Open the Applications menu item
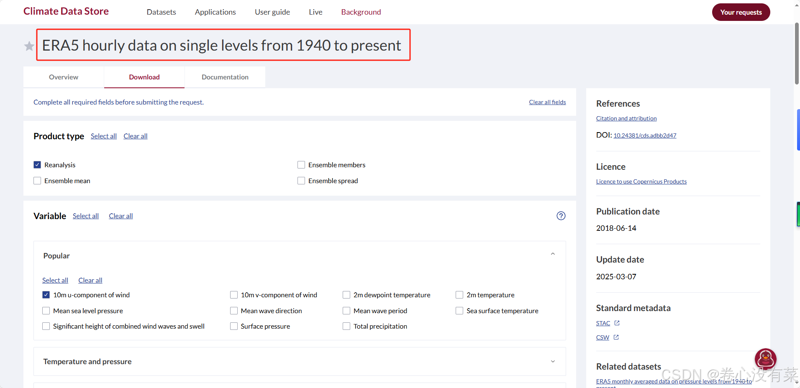Viewport: 800px width, 388px height. pyautogui.click(x=215, y=12)
